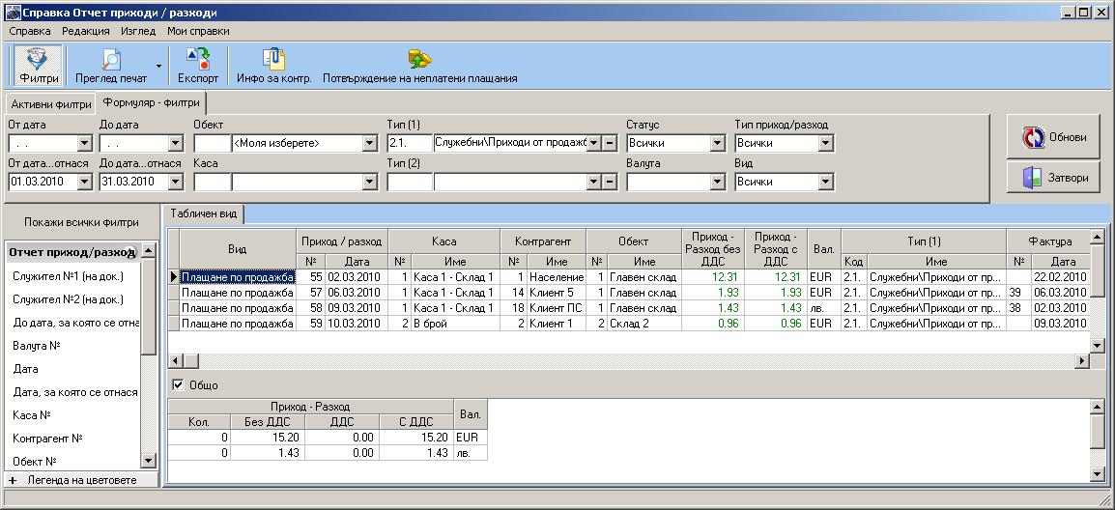Open the Редакция menu

[85, 31]
